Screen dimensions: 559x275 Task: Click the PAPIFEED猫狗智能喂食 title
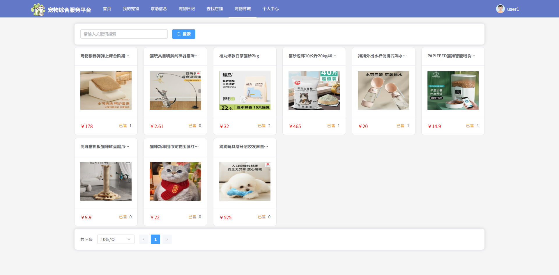[451, 56]
